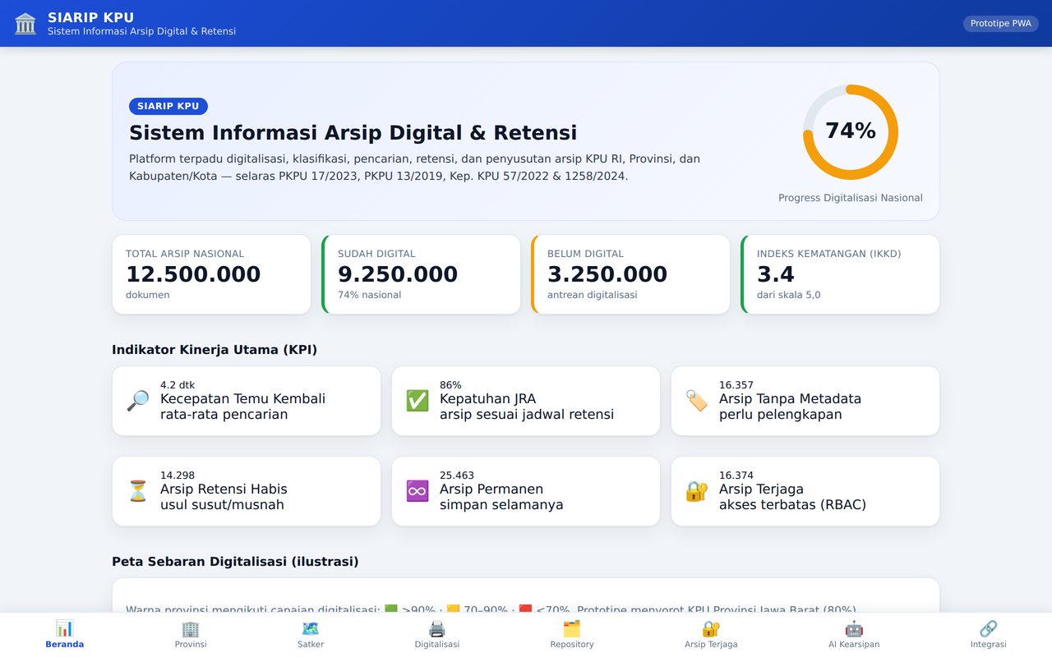Image resolution: width=1052 pixels, height=657 pixels.
Task: Open the Digitalisasi printer icon
Action: coord(437,628)
